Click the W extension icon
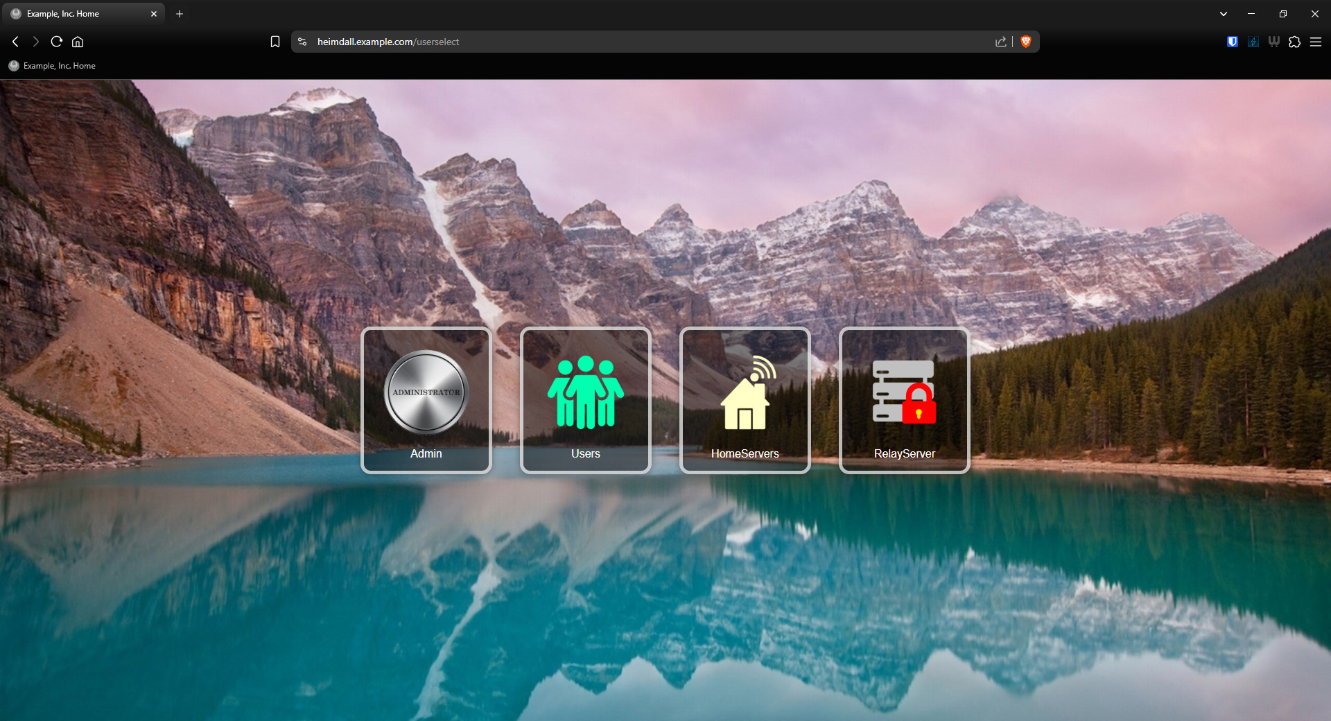Viewport: 1331px width, 721px height. 1273,42
